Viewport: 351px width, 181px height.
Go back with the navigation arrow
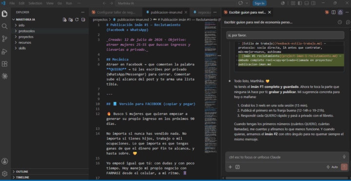104,3
